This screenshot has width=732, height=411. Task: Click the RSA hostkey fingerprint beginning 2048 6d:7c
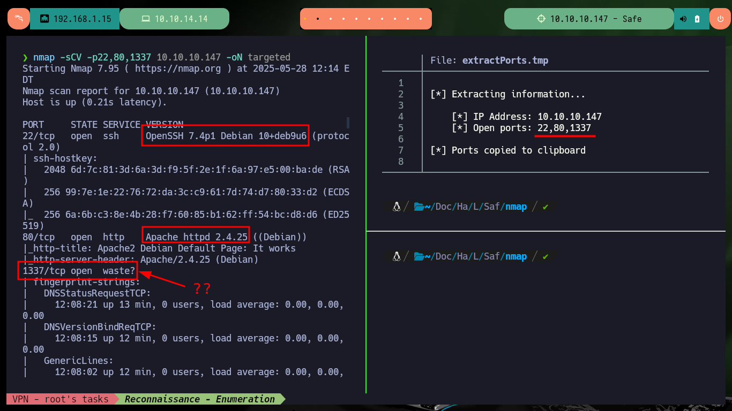[185, 175]
